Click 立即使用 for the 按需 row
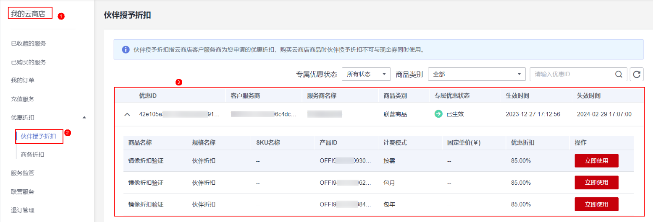The image size is (653, 222). [596, 160]
